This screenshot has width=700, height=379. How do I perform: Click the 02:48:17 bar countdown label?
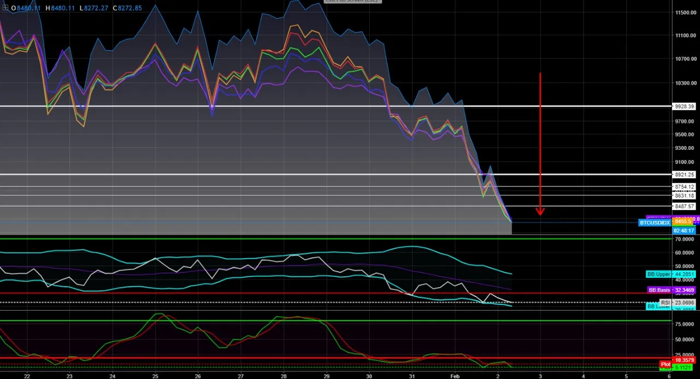[x=684, y=231]
